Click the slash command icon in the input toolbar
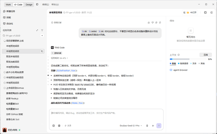 pyautogui.click(x=53, y=126)
